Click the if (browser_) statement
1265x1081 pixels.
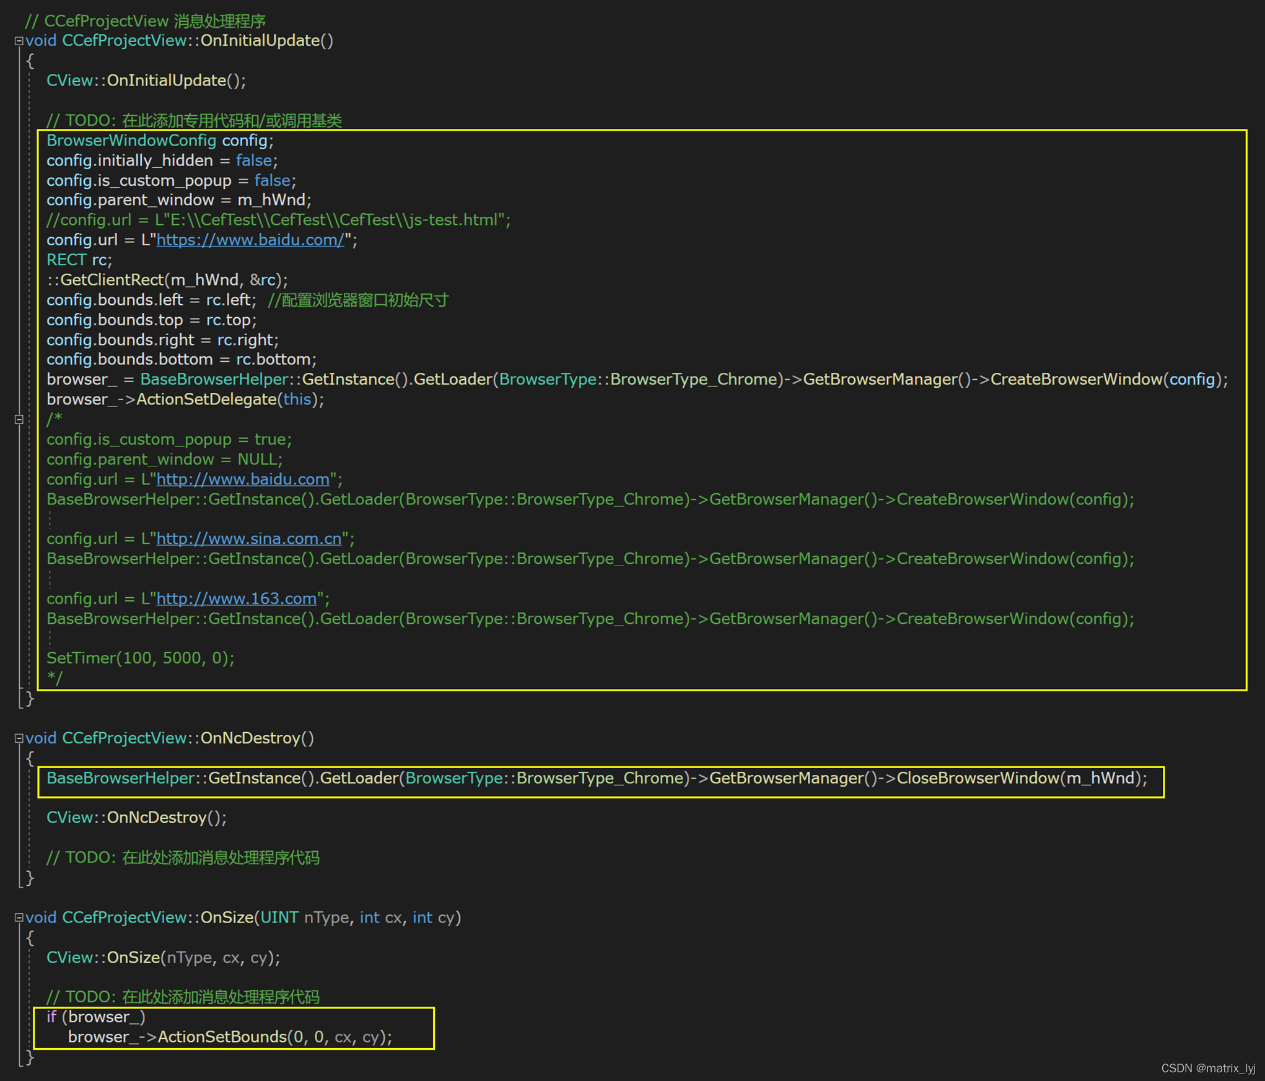[95, 1017]
